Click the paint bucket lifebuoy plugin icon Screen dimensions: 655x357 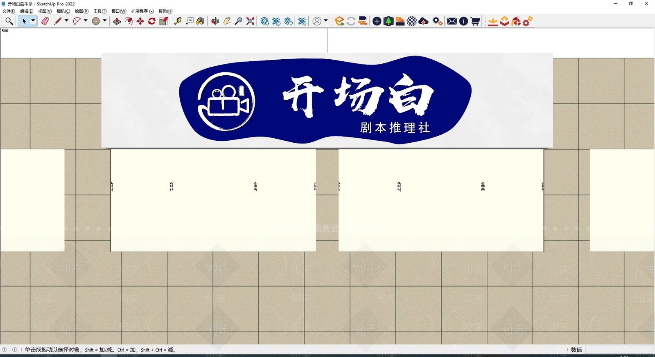[x=516, y=21]
